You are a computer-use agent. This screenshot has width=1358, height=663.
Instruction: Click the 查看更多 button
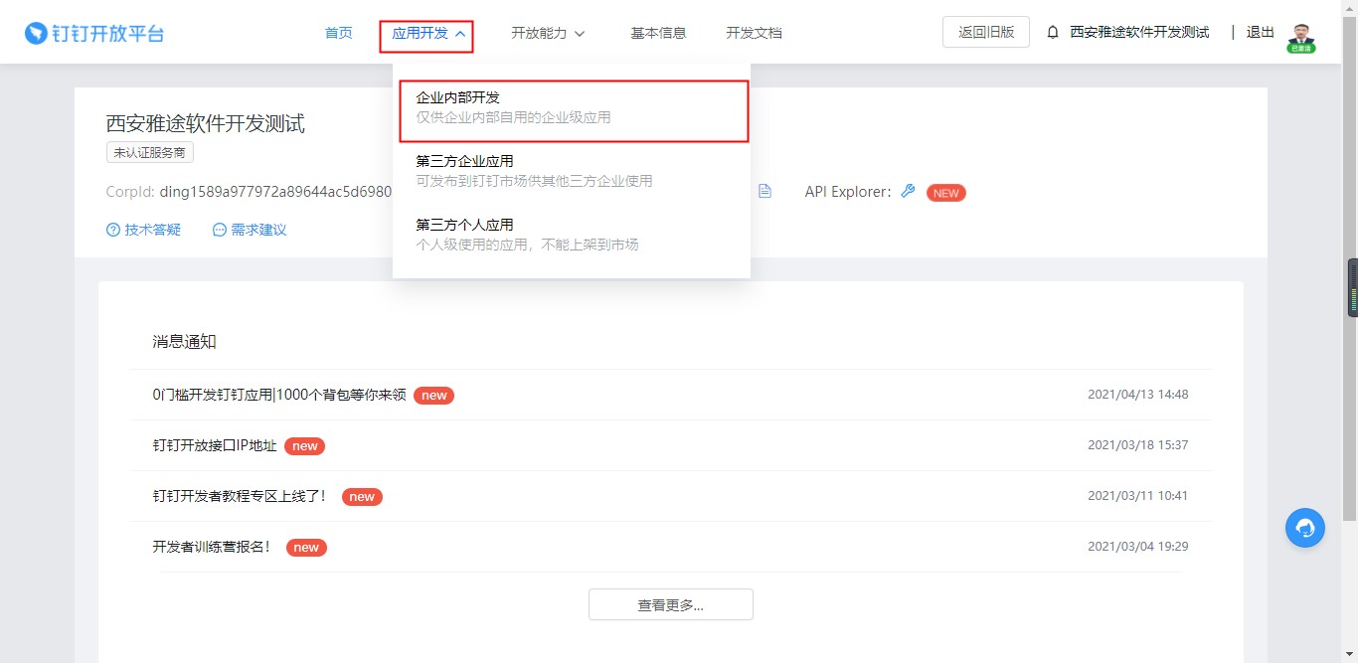pos(671,603)
